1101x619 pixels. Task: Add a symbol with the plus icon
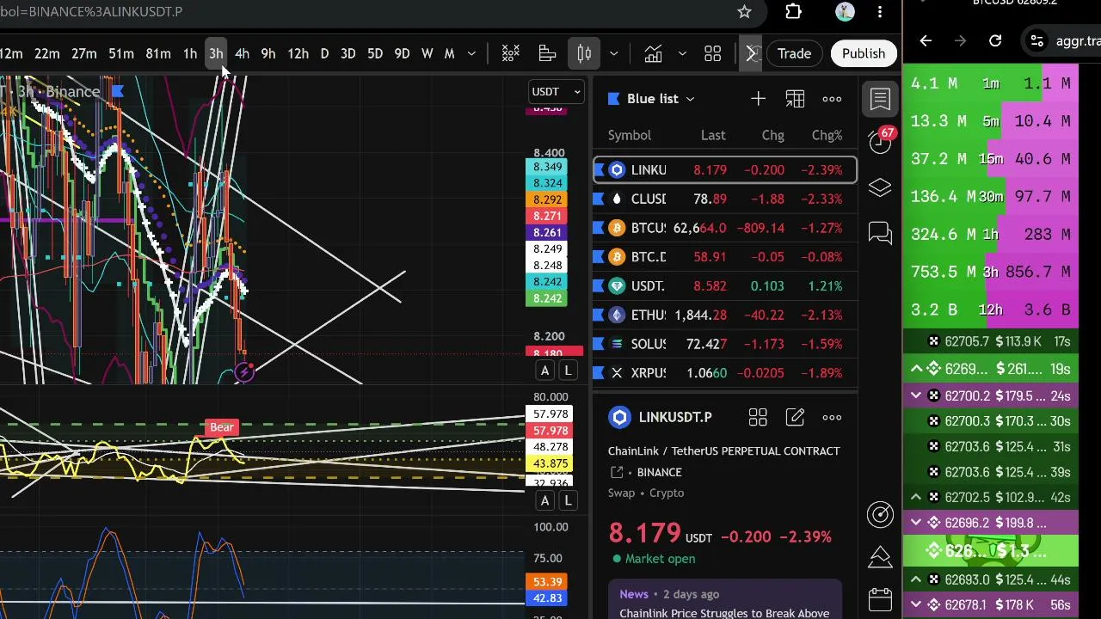758,99
